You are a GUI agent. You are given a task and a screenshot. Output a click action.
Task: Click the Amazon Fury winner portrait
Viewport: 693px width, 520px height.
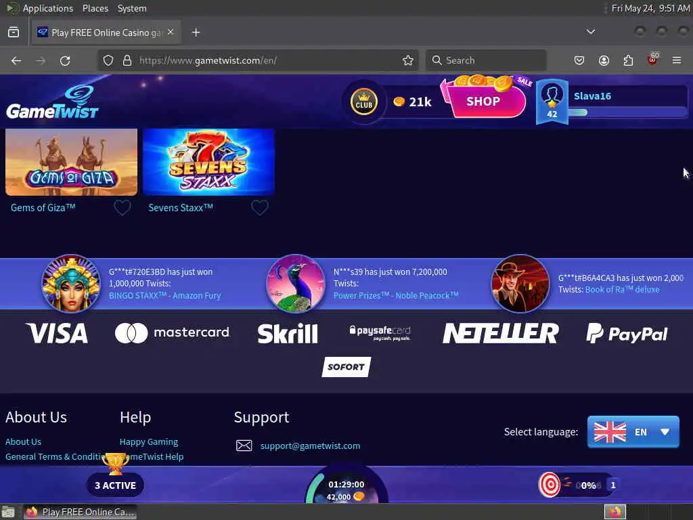pos(70,284)
